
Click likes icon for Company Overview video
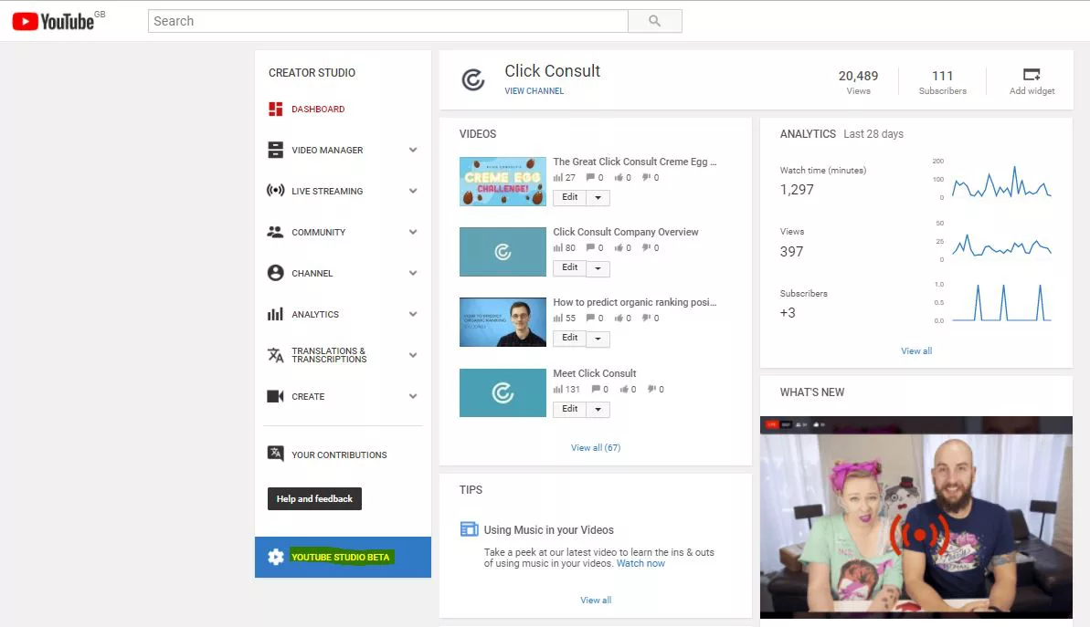(618, 248)
